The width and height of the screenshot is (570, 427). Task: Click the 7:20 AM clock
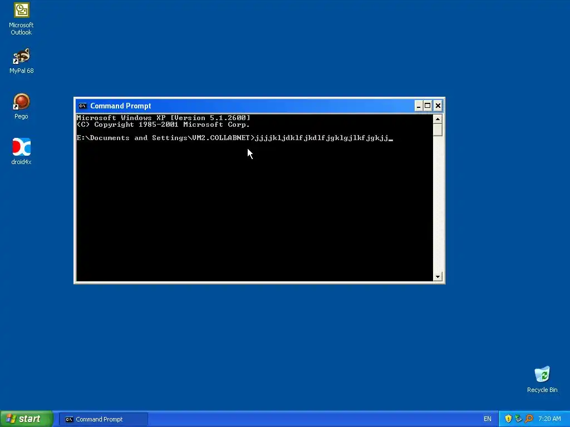coord(549,419)
